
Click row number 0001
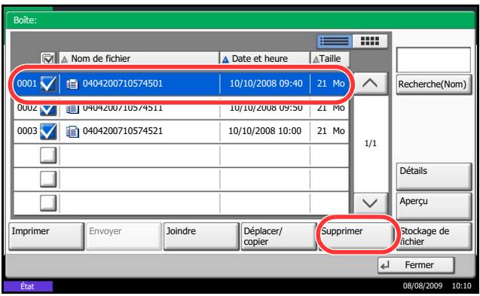coord(27,84)
